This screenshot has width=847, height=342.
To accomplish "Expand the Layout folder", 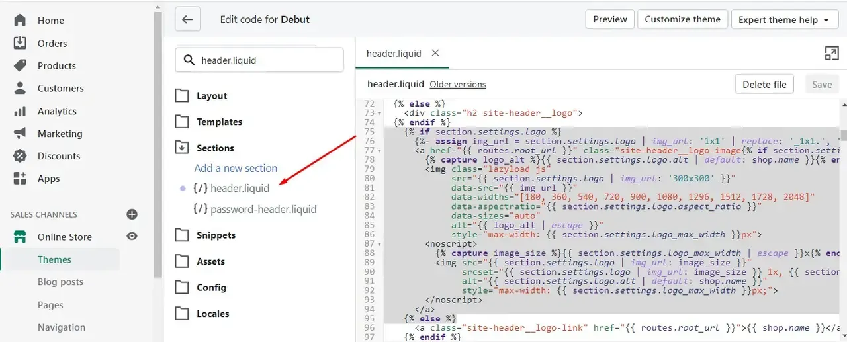I will point(201,96).
